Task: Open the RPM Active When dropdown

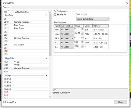Action: point(67,30)
